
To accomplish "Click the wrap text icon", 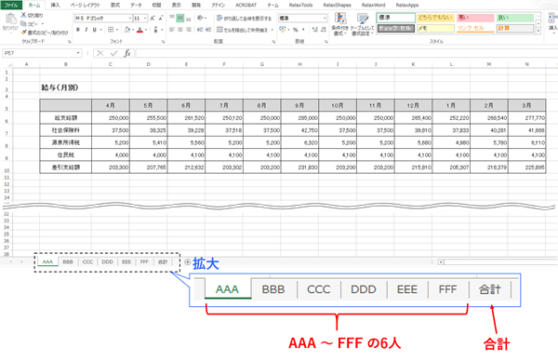I will (219, 18).
